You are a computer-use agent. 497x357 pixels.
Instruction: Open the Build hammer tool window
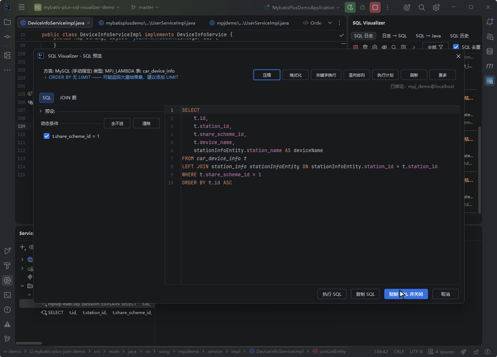click(7, 265)
